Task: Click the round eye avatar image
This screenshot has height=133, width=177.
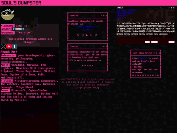Action: pyautogui.click(x=8, y=14)
